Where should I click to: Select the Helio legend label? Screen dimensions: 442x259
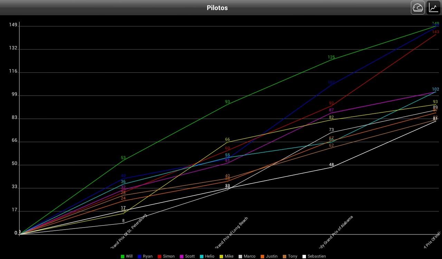click(210, 256)
